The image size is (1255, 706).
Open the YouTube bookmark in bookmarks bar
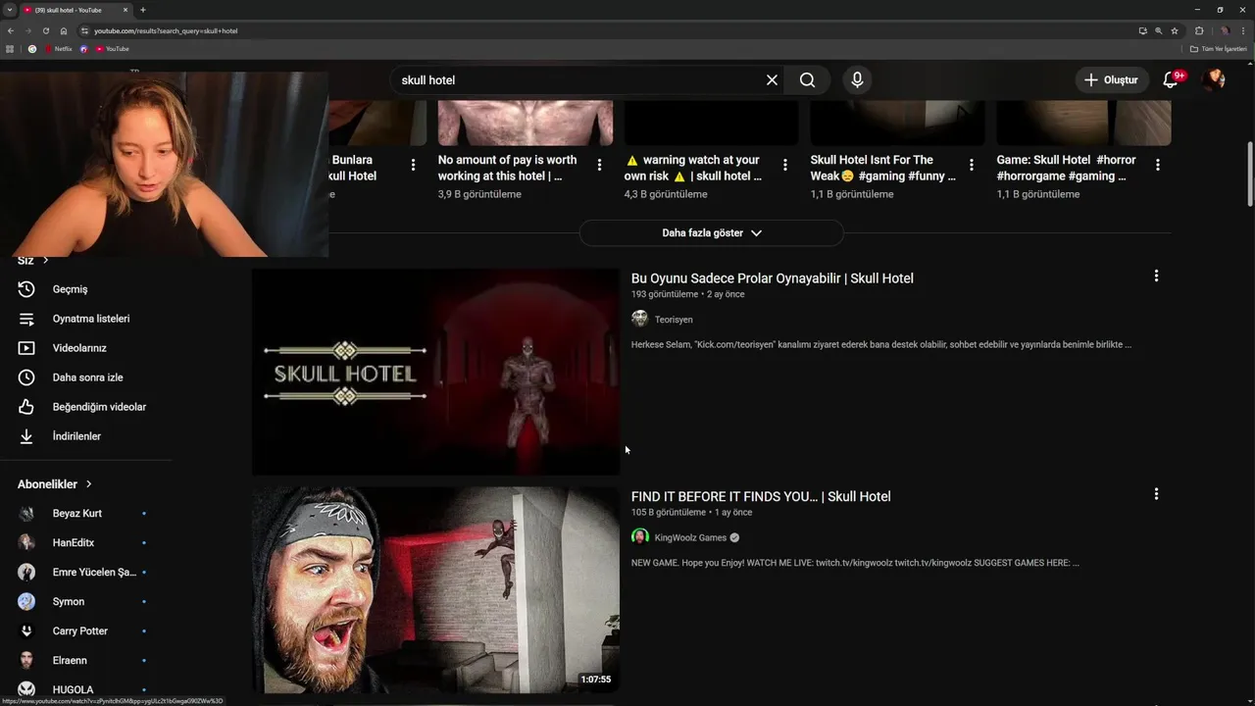(x=111, y=48)
